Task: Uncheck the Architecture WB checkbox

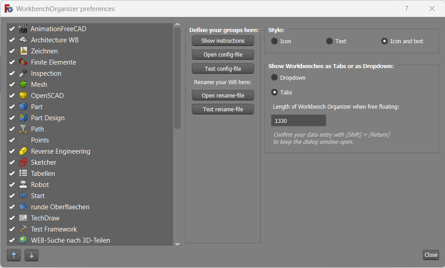Action: pyautogui.click(x=12, y=40)
